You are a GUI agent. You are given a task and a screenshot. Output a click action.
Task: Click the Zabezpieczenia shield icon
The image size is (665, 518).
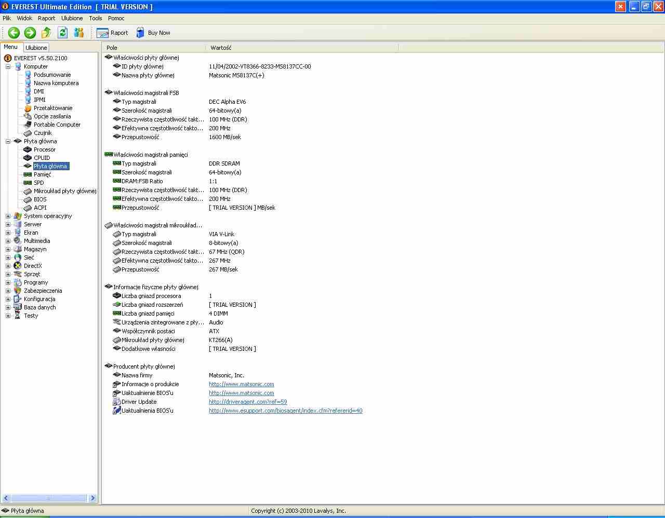18,291
